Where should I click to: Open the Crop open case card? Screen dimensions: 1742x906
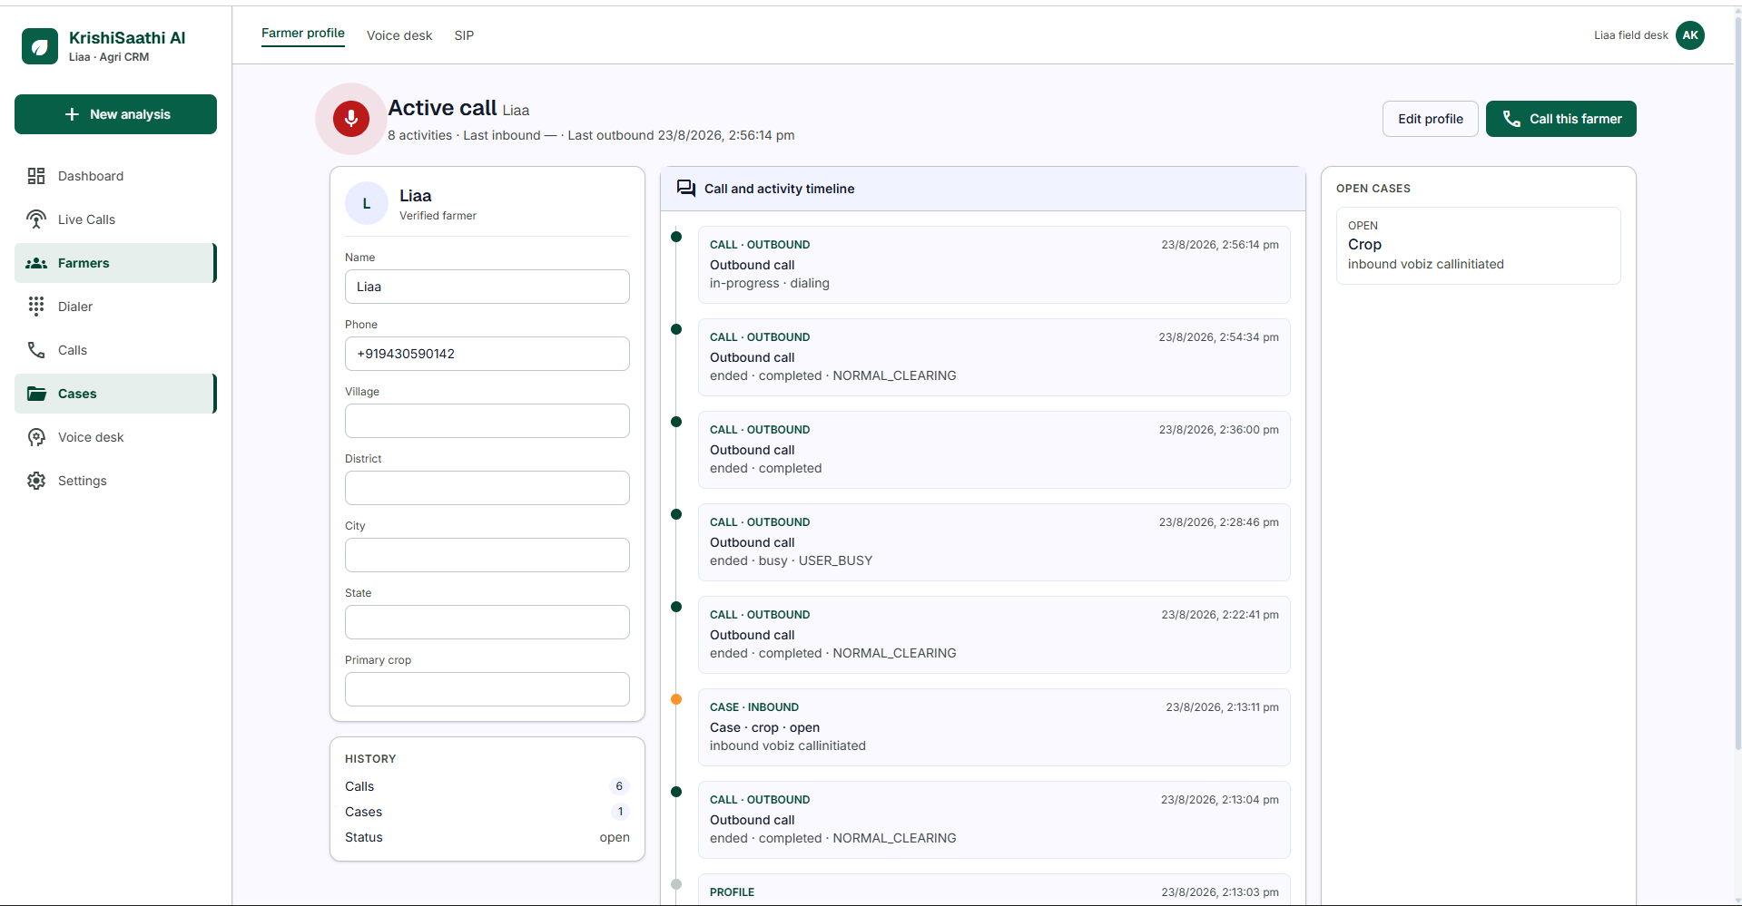click(x=1479, y=246)
